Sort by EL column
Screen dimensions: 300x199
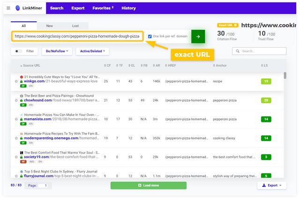point(132,65)
